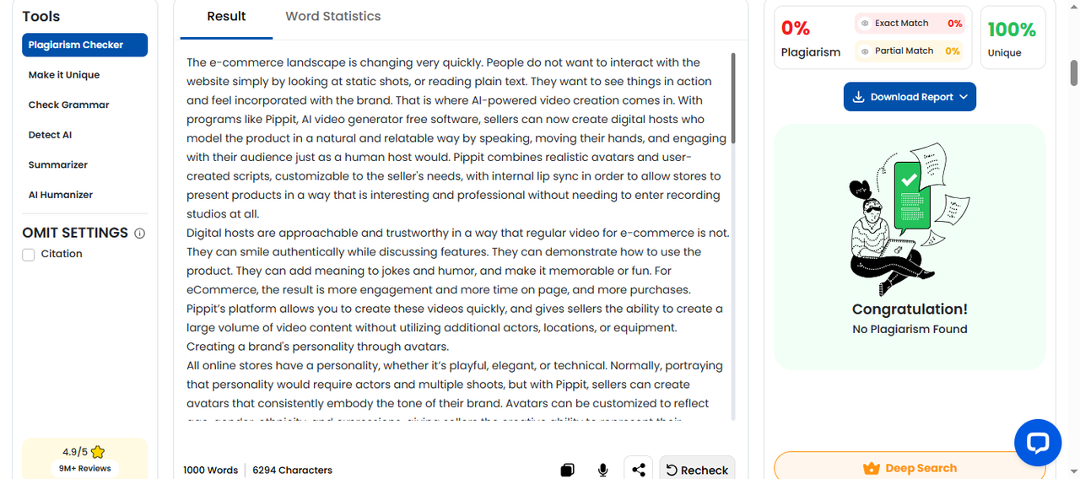Open the Detect AI tool
Viewport: 1080px width, 479px height.
point(50,135)
